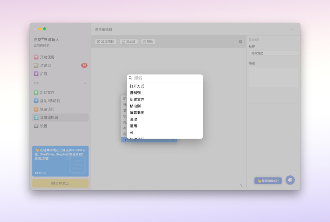Open the three-dot more options menu
The width and height of the screenshot is (330, 222).
pyautogui.click(x=291, y=29)
